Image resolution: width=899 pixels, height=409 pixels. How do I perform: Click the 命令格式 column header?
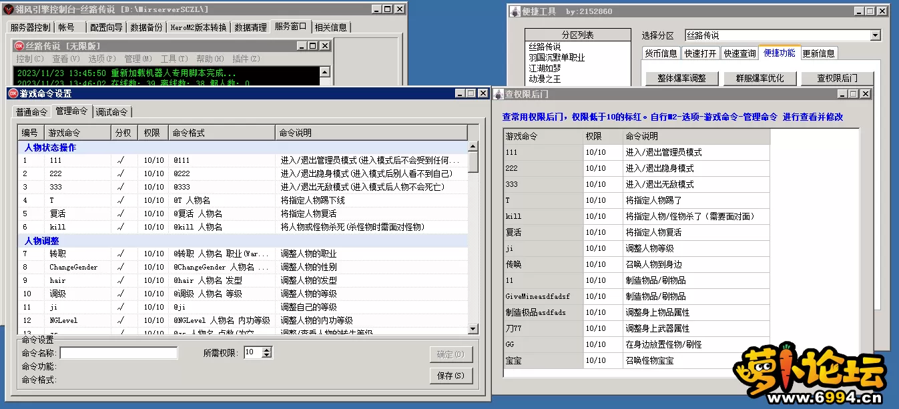pos(221,133)
